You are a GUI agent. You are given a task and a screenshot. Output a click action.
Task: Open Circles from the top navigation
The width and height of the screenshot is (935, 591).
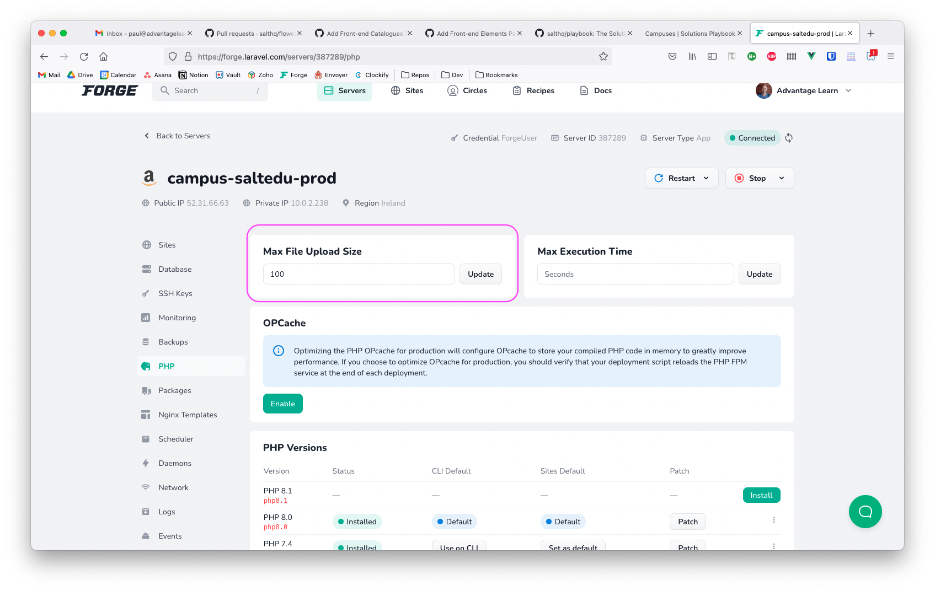pos(467,90)
